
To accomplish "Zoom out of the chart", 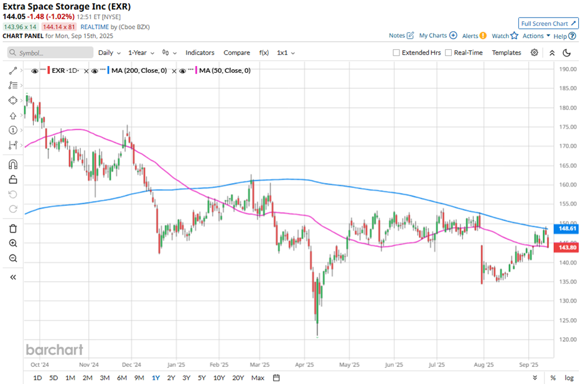I will pyautogui.click(x=13, y=258).
